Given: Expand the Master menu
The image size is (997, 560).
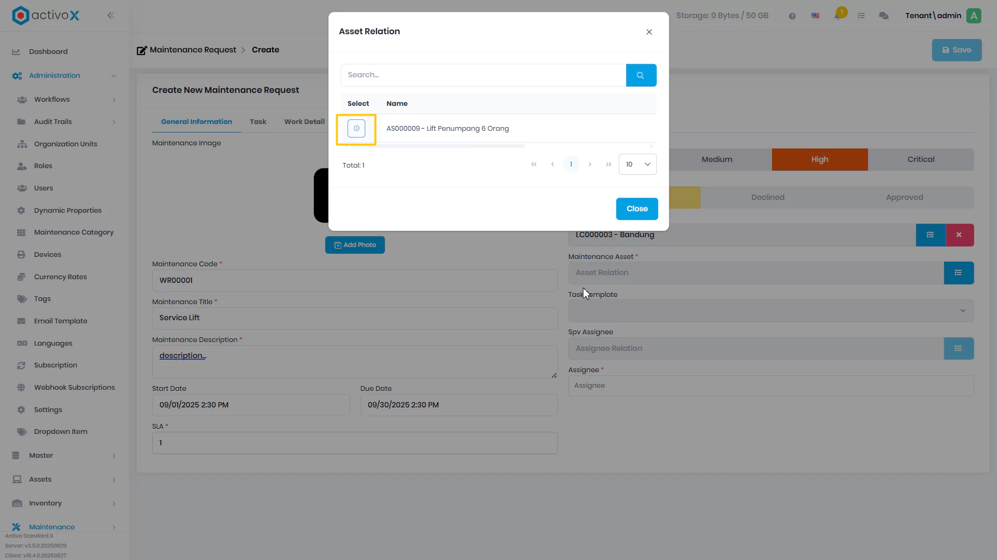Looking at the screenshot, I should tap(64, 456).
